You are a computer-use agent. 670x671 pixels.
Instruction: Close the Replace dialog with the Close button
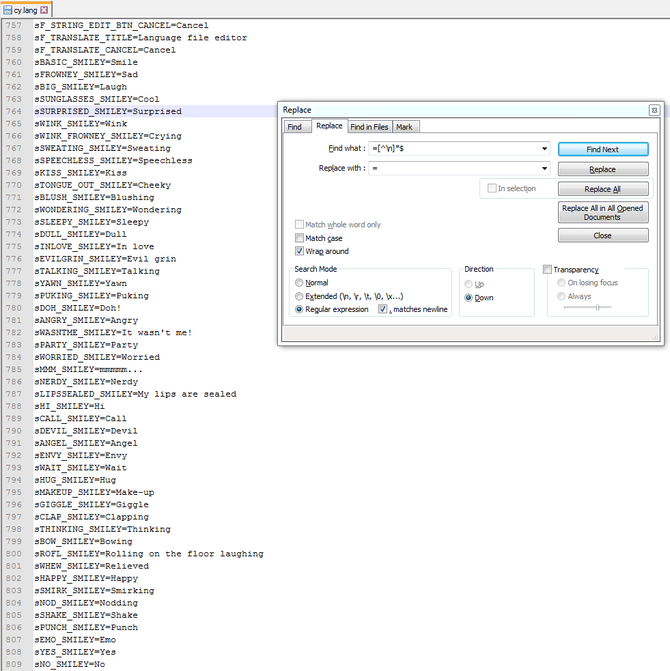602,235
